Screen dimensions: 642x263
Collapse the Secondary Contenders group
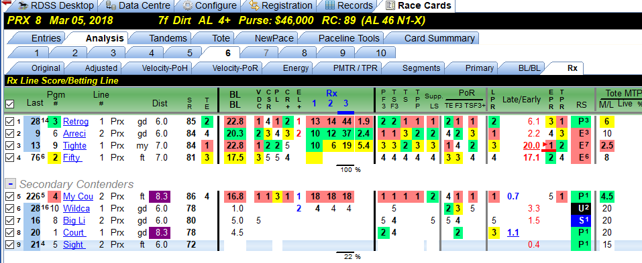tap(10, 183)
